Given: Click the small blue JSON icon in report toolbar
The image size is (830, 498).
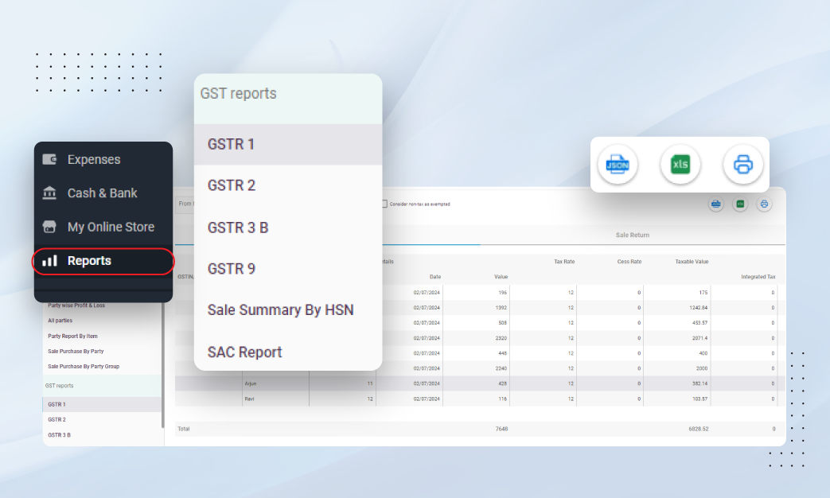Looking at the screenshot, I should (x=715, y=204).
